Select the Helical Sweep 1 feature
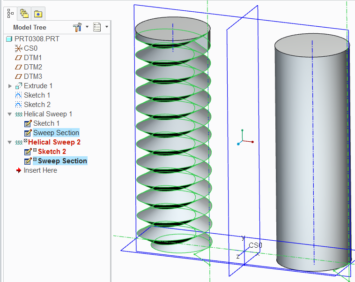 48,114
